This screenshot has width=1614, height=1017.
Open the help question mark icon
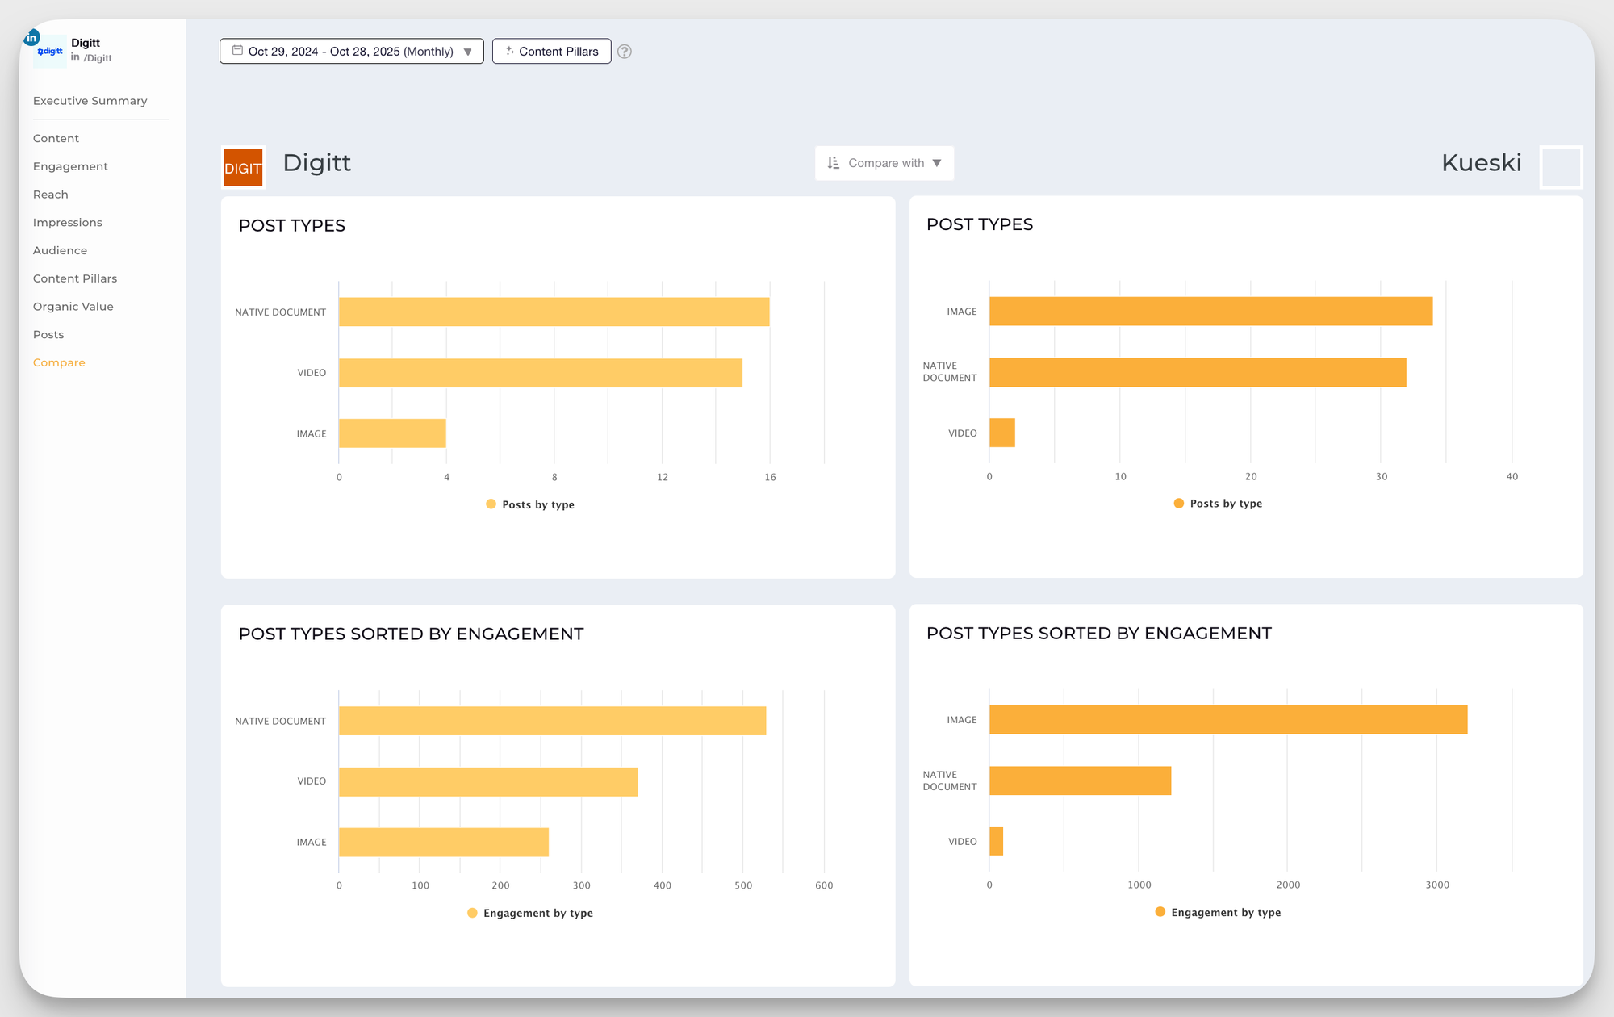tap(624, 51)
